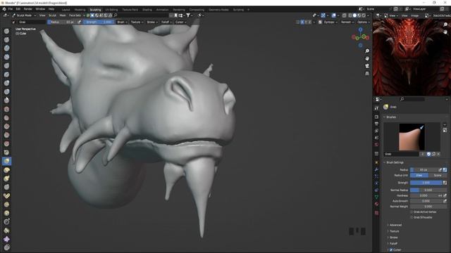Viewport: 451px width, 253px height.
Task: Set Radius Unit to View
Action: 419,175
